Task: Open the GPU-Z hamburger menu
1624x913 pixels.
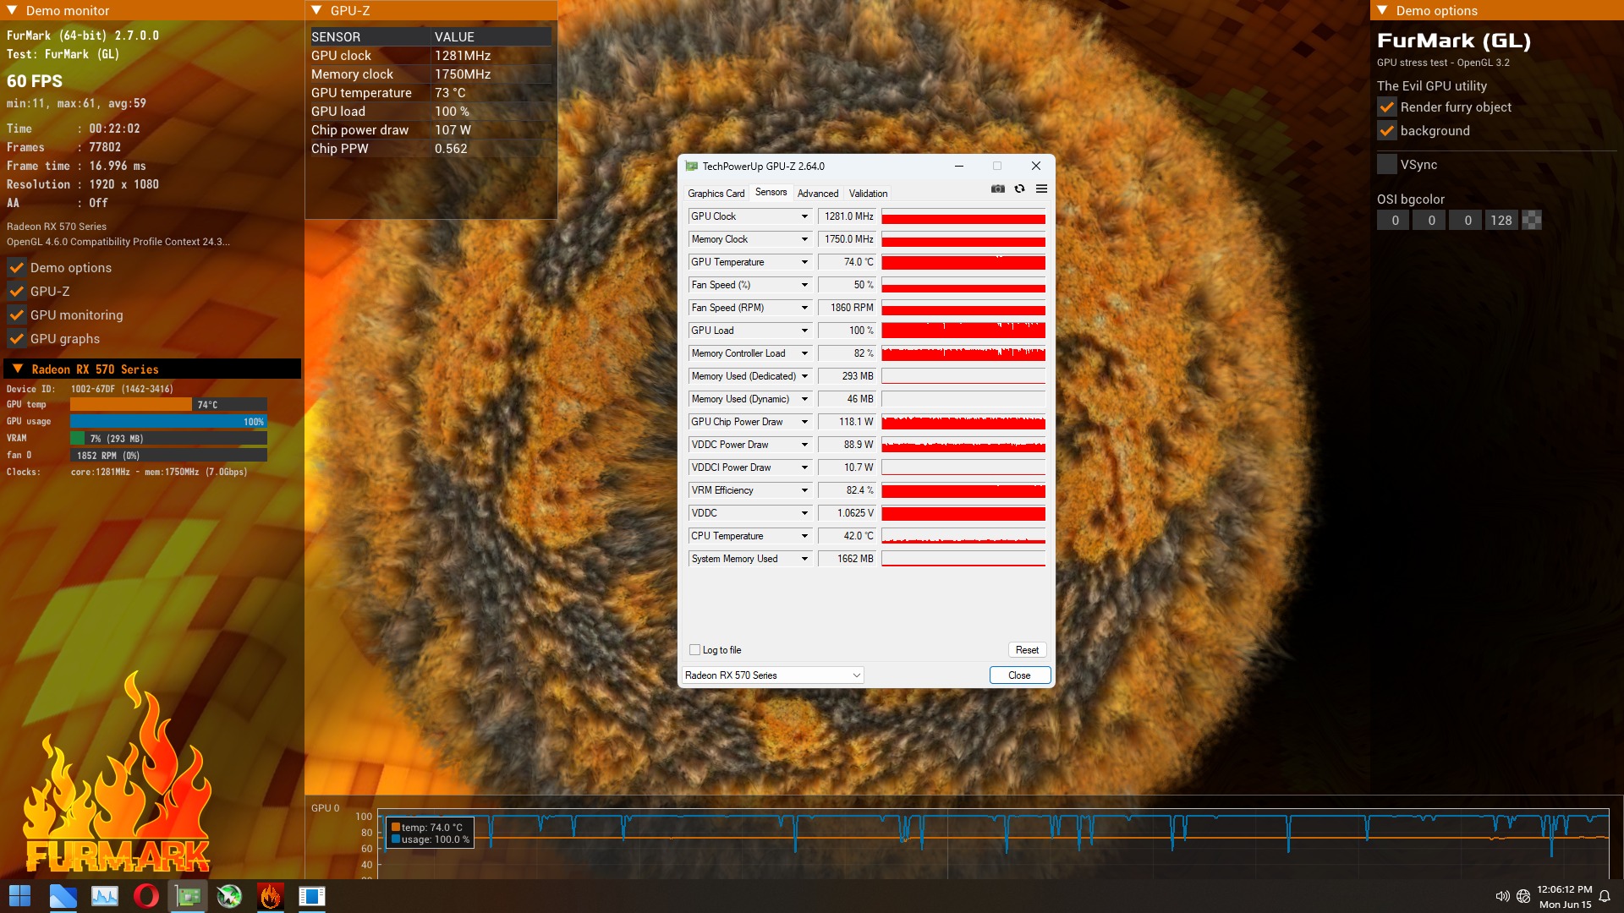Action: pyautogui.click(x=1042, y=189)
